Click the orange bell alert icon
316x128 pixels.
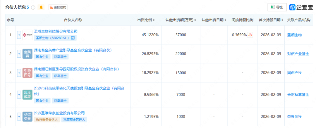pos(41,7)
